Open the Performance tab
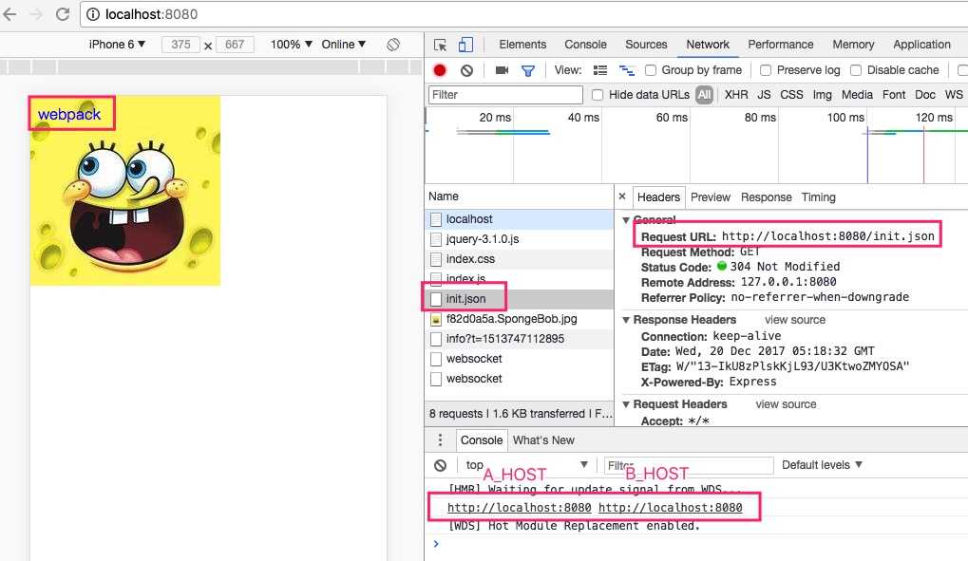This screenshot has width=968, height=561. tap(780, 45)
